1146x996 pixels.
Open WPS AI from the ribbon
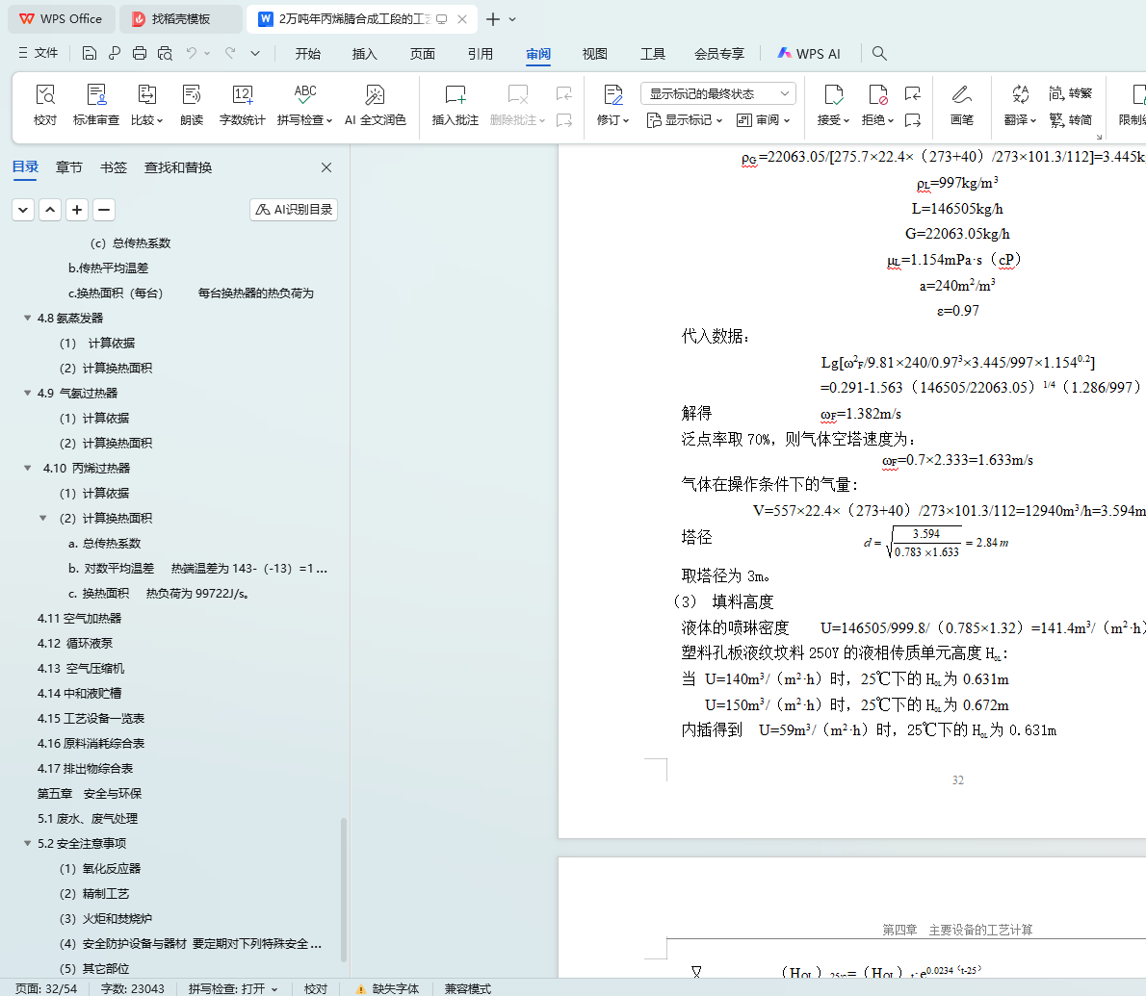coord(809,53)
